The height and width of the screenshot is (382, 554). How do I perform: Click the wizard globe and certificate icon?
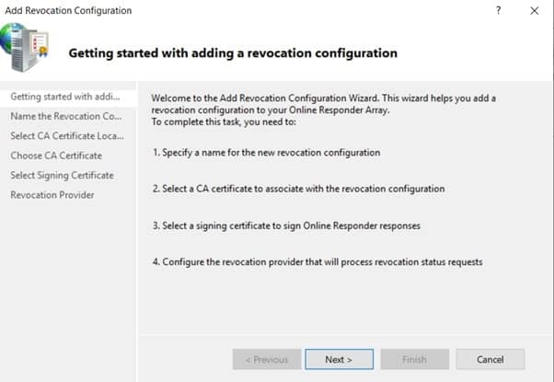26,49
